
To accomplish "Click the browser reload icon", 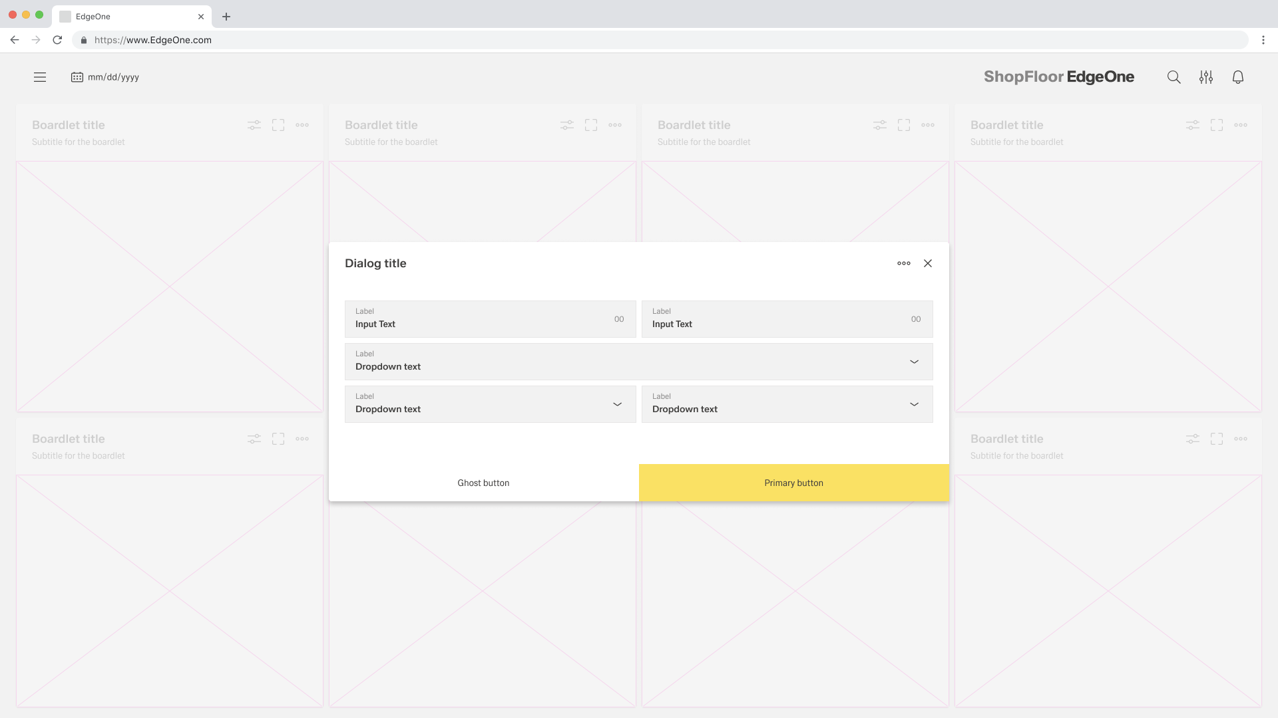I will pyautogui.click(x=57, y=40).
